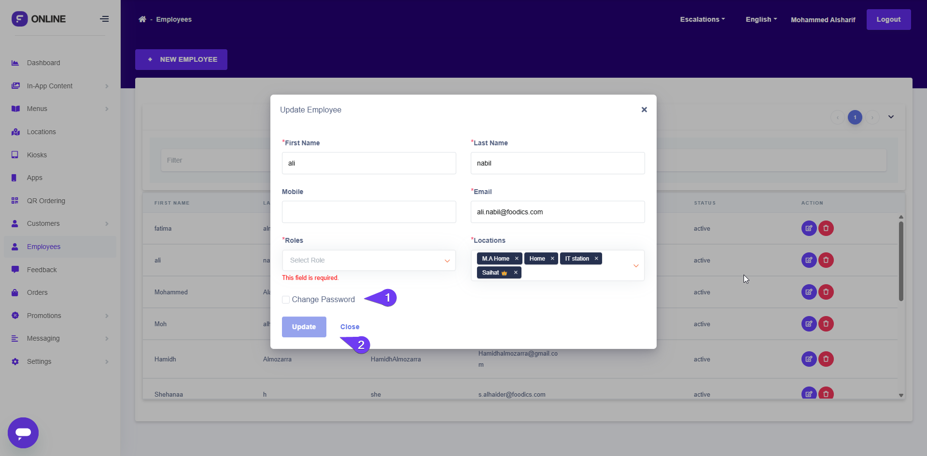Screen dimensions: 927x456
Task: Expand the Locations multi-select dropdown arrow
Action: click(636, 266)
